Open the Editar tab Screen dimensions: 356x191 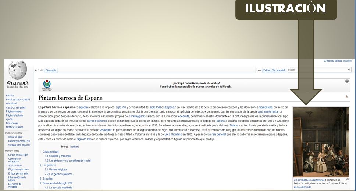click(267, 70)
